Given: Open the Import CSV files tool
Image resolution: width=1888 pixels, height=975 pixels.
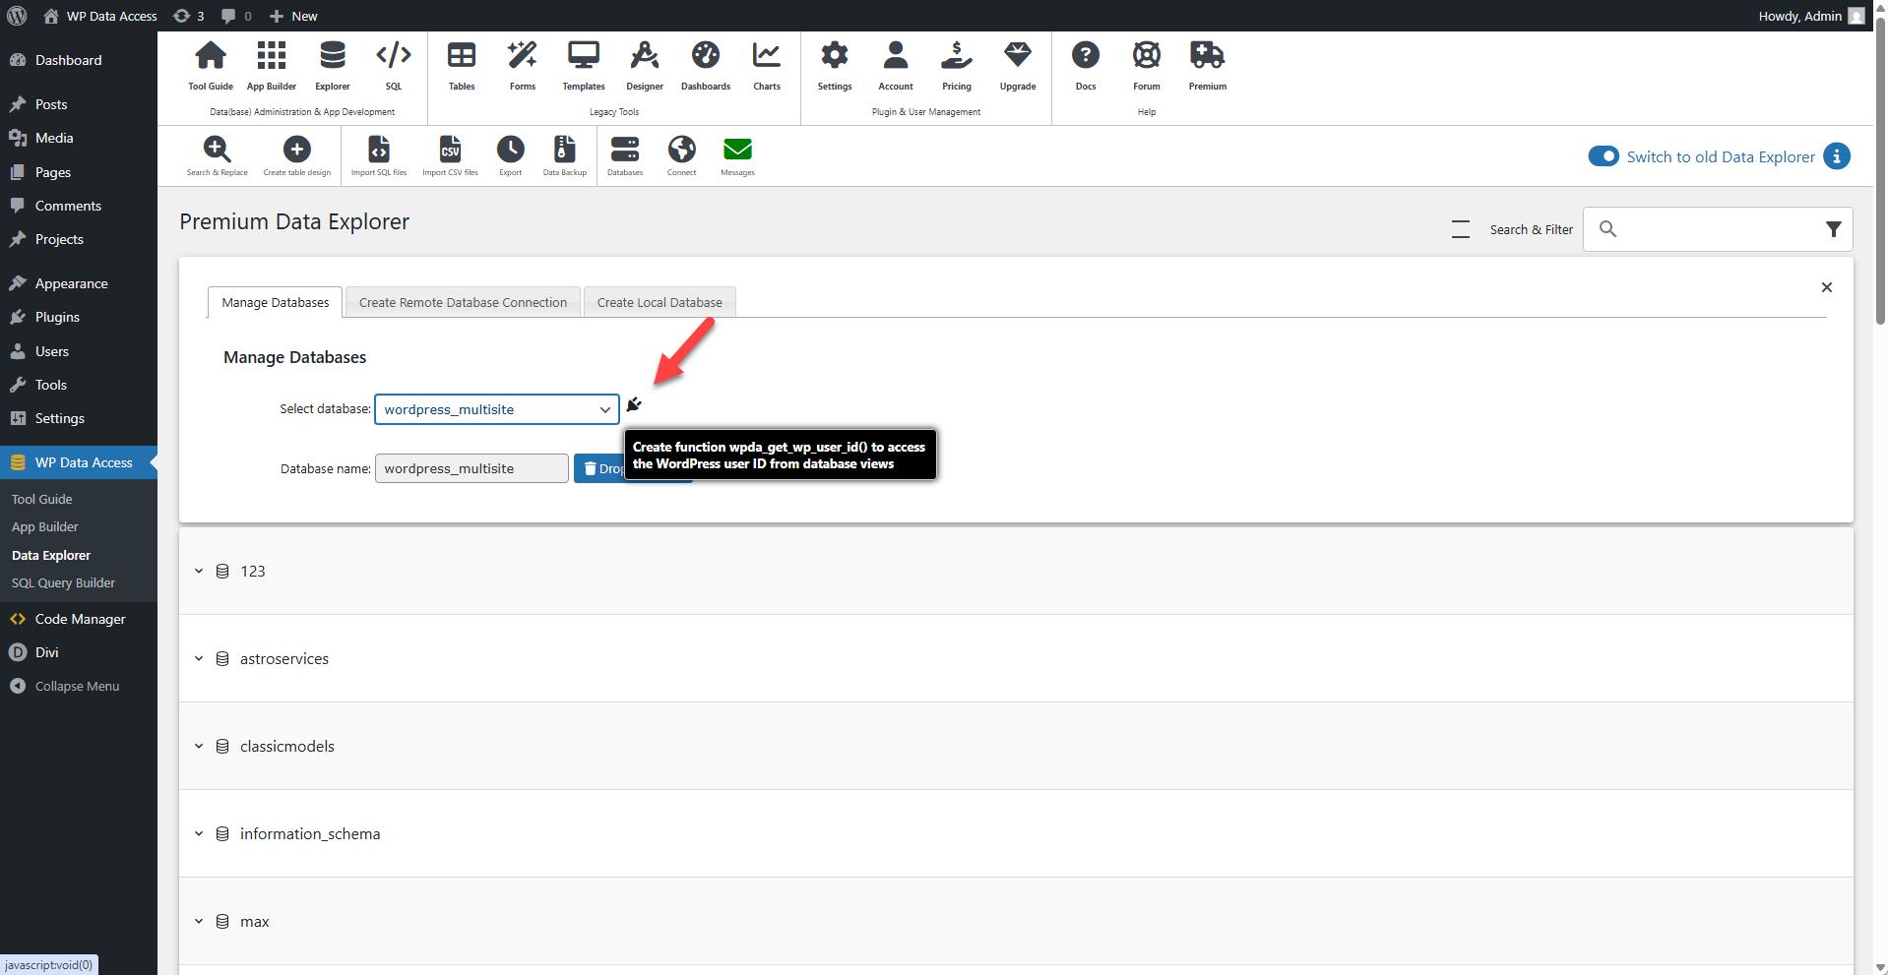Looking at the screenshot, I should tap(450, 152).
